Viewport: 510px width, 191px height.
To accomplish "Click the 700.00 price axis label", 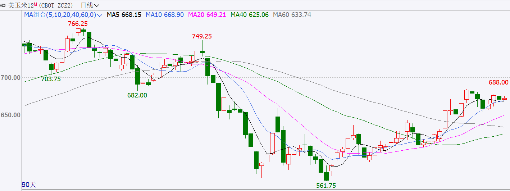I will click(x=10, y=78).
